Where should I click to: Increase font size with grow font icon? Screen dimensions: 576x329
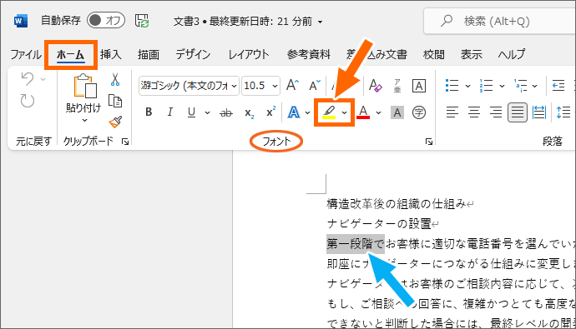[292, 86]
